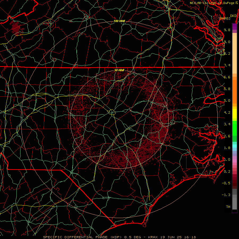Click the 2.6 scale value
Image resolution: width=239 pixels, height=239 pixels.
(x=227, y=136)
